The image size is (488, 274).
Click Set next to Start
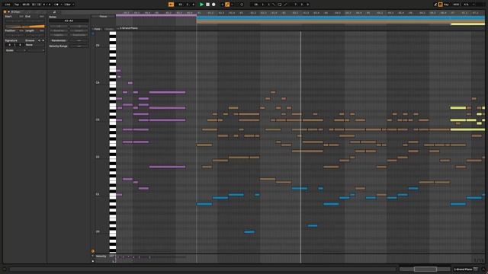point(21,16)
